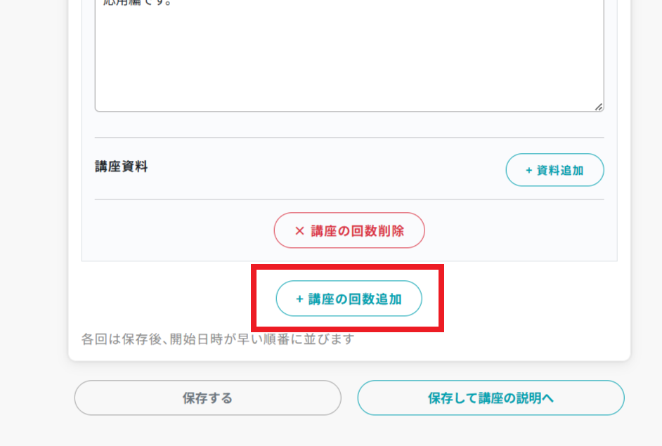Click blank row between 講座資料 and 資料追加
The image size is (662, 446).
pos(323,169)
